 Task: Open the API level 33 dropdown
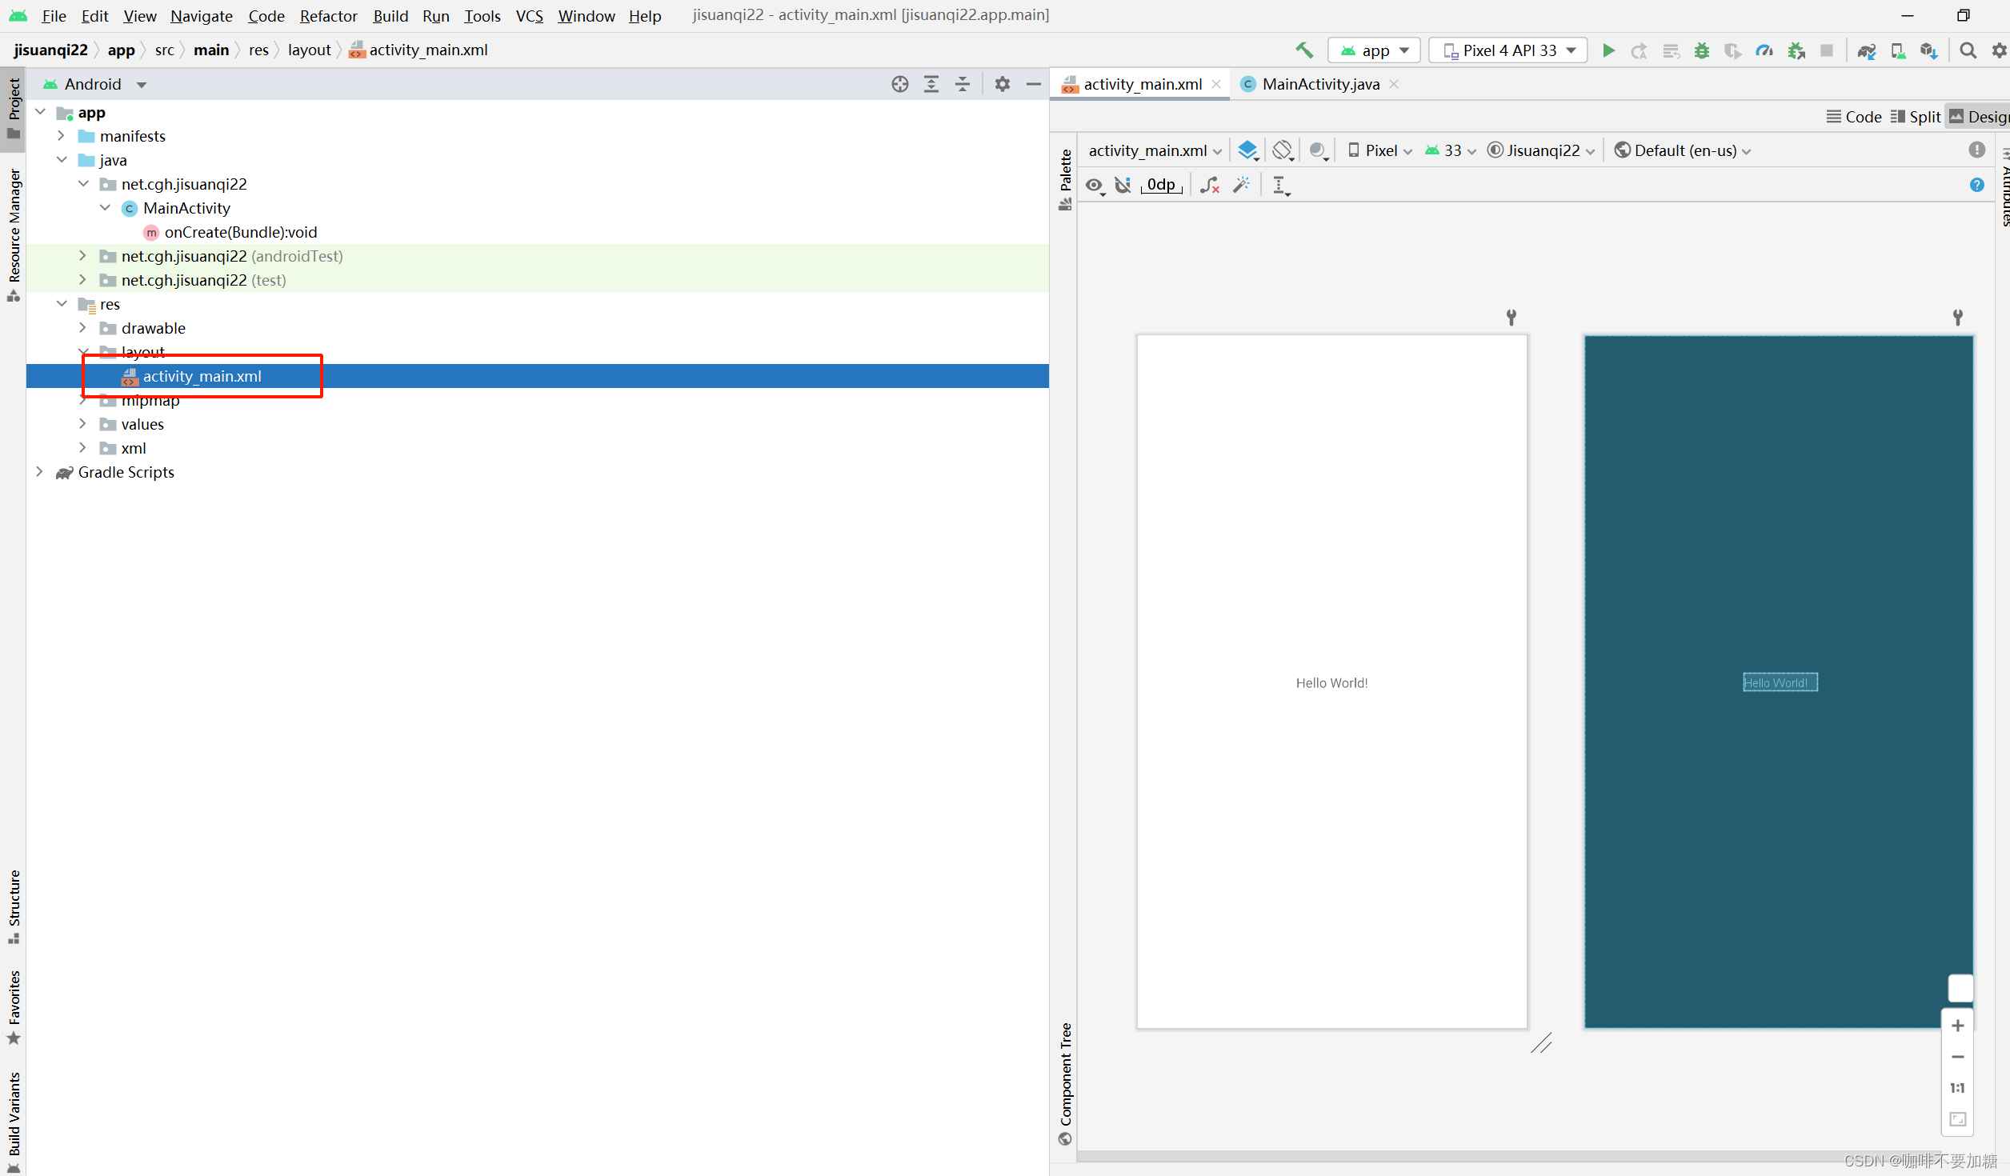pos(1451,150)
